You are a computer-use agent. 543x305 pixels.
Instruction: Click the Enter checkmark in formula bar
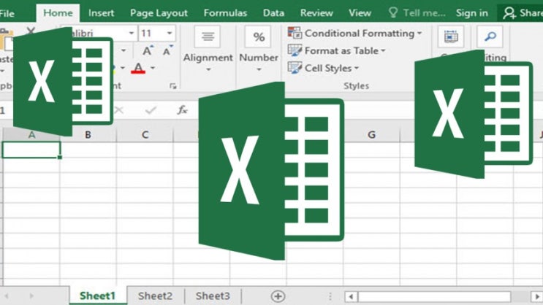(151, 110)
